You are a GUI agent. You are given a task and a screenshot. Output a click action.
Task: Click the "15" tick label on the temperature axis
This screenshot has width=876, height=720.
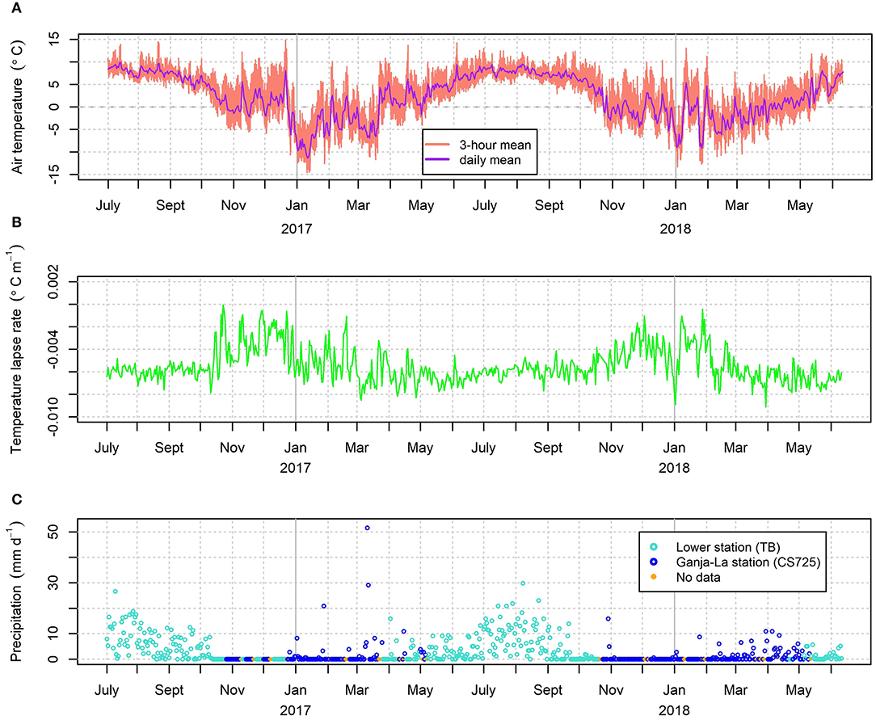tap(53, 39)
